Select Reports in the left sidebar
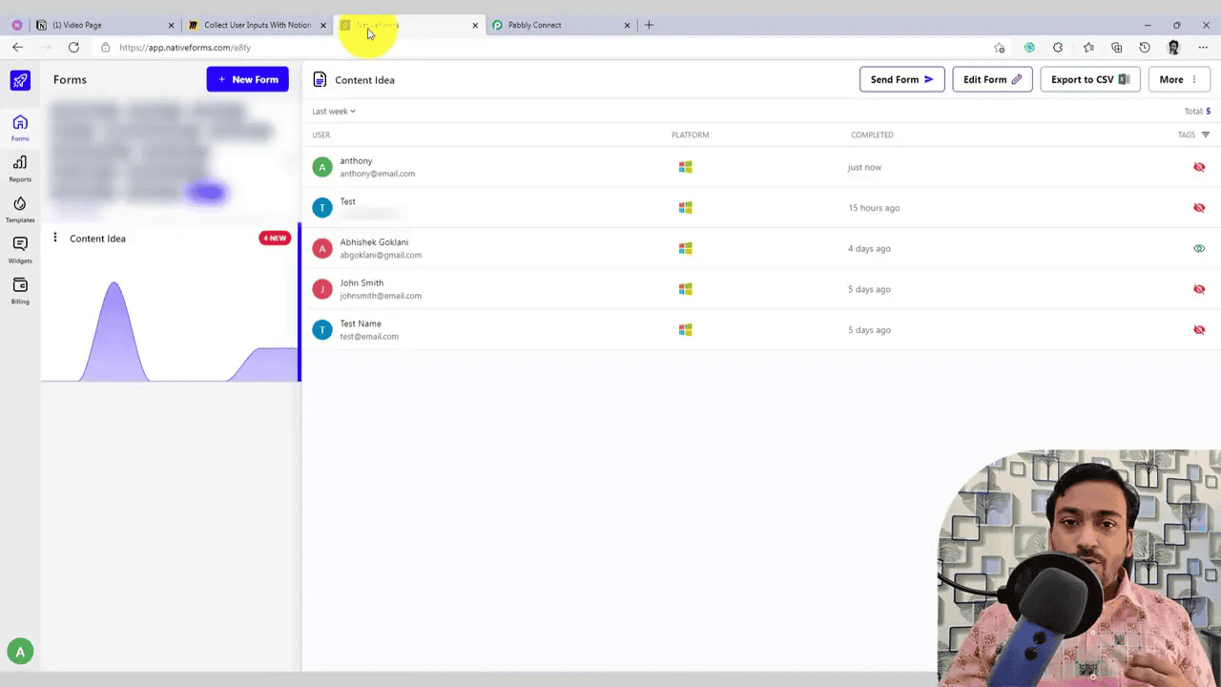1221x687 pixels. pyautogui.click(x=20, y=167)
